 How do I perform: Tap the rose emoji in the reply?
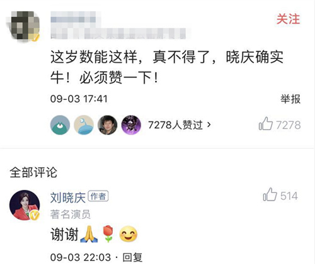108,234
